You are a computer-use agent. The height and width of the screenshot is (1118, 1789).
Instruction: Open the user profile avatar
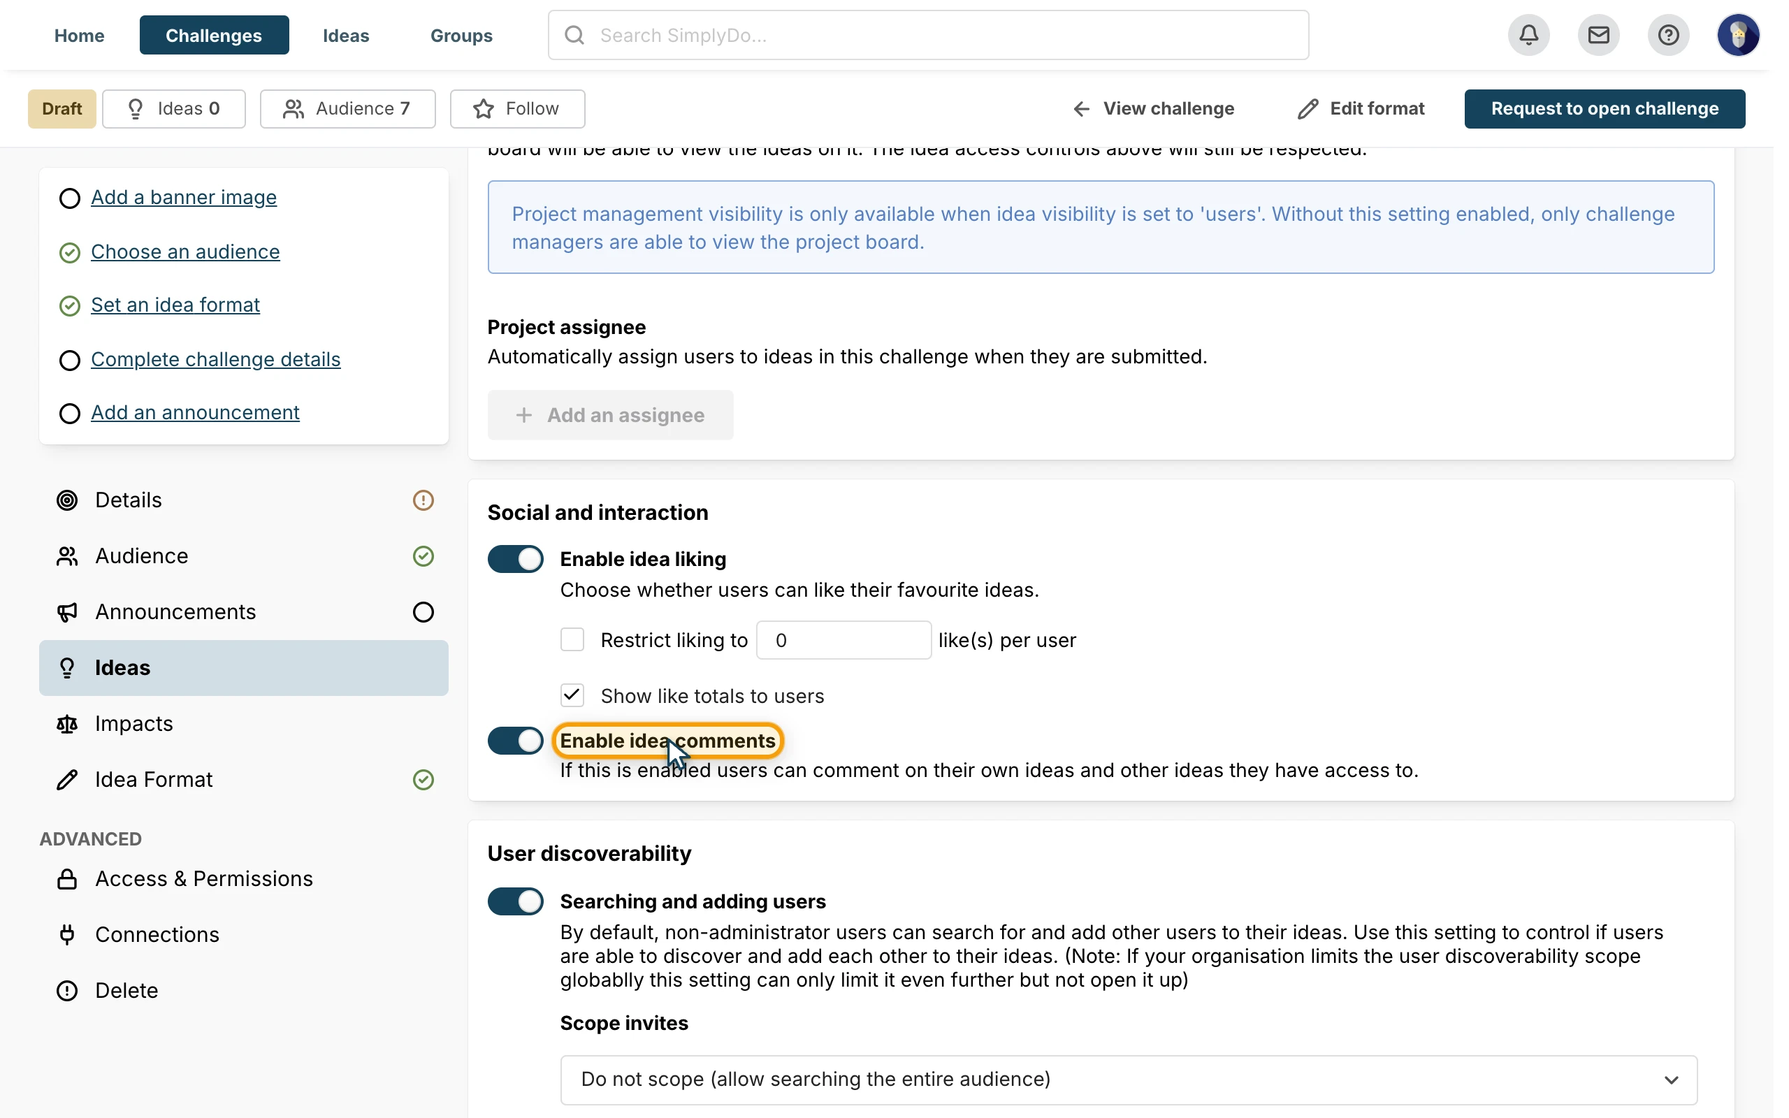(1737, 35)
